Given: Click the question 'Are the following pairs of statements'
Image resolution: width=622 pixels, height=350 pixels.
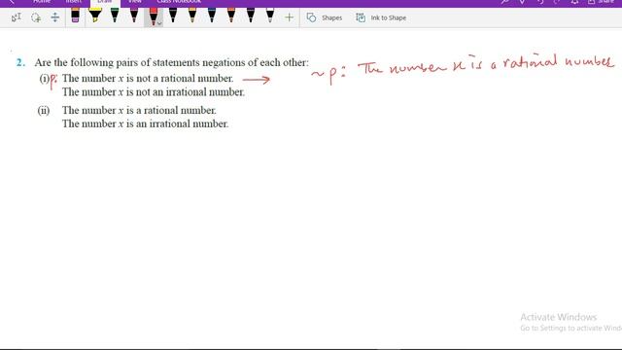Looking at the screenshot, I should [x=171, y=62].
